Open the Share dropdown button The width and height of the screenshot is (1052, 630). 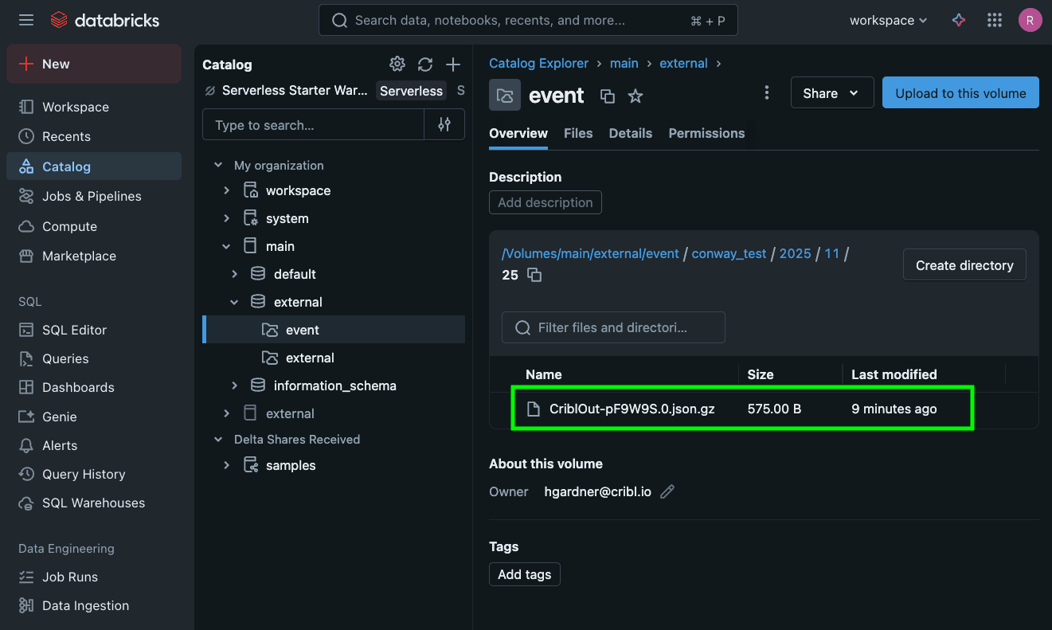(831, 93)
